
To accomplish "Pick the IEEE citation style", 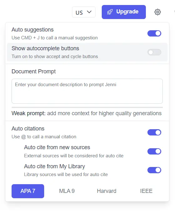I will (146, 191).
